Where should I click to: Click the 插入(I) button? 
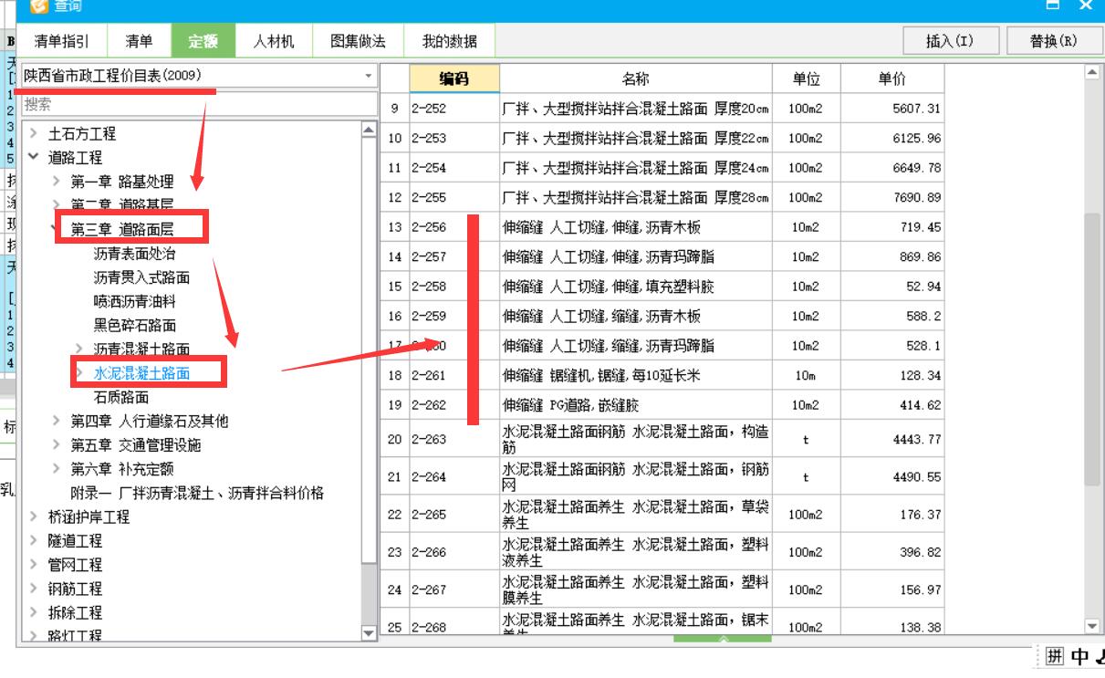[x=950, y=41]
